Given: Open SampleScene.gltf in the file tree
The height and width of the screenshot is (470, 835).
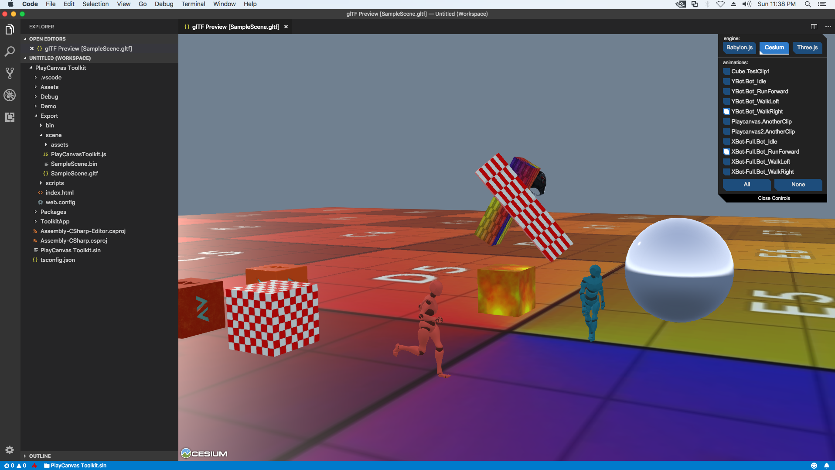Looking at the screenshot, I should coord(74,173).
